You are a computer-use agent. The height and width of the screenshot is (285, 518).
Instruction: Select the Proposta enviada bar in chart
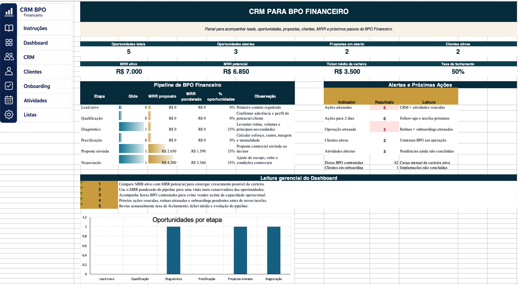click(240, 250)
